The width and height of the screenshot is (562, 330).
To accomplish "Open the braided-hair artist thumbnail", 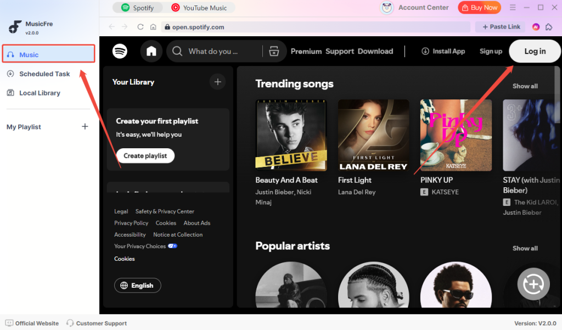I will coord(373,284).
